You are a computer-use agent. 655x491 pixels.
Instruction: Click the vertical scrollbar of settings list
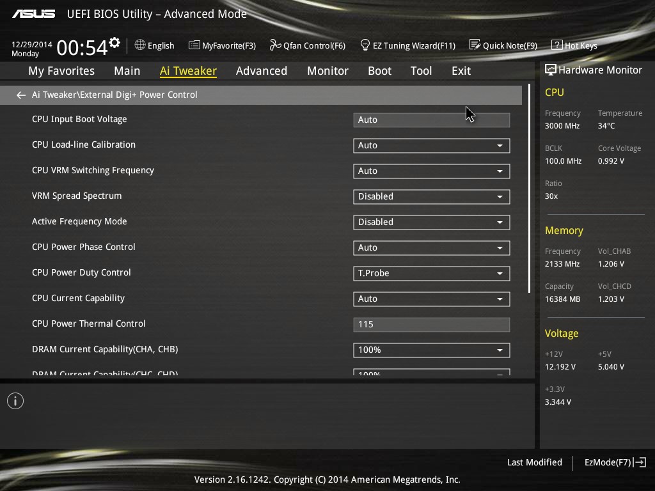point(529,189)
